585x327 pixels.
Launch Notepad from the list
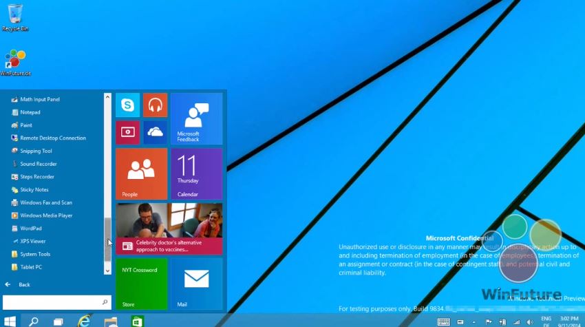(25, 112)
